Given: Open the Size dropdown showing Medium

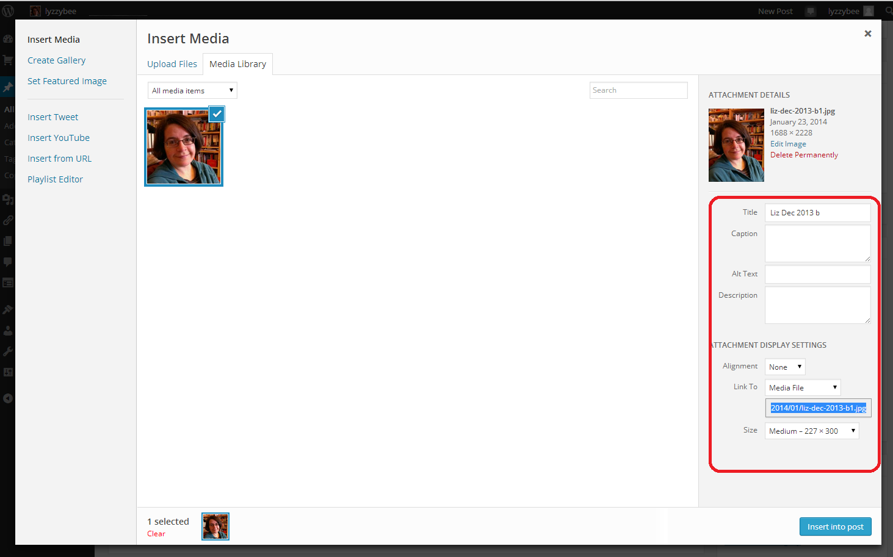Looking at the screenshot, I should point(812,431).
